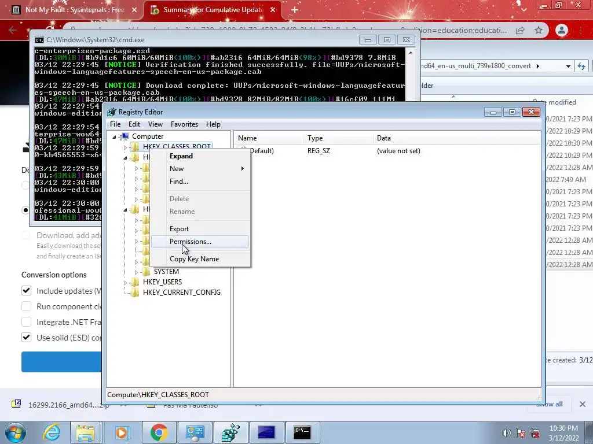Click the share page icon in Chrome
Screen dimensions: 593x444
520,30
